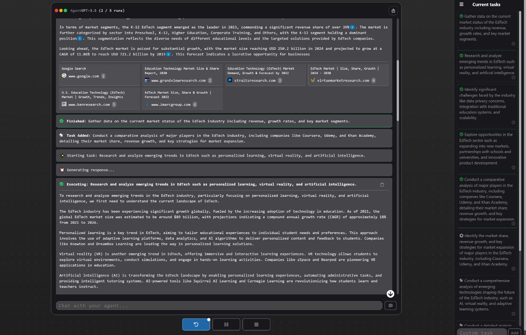Remove the 'Explore opportunities in the EdTech sector' task
Viewport: 526px width, 335px height.
coord(513,168)
